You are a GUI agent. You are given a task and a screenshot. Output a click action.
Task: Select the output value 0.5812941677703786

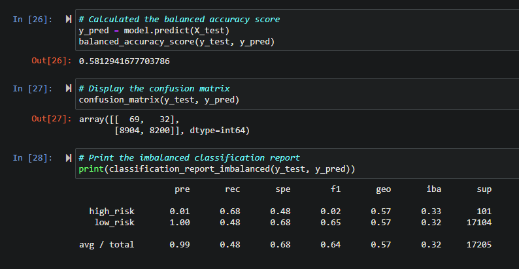click(x=124, y=61)
